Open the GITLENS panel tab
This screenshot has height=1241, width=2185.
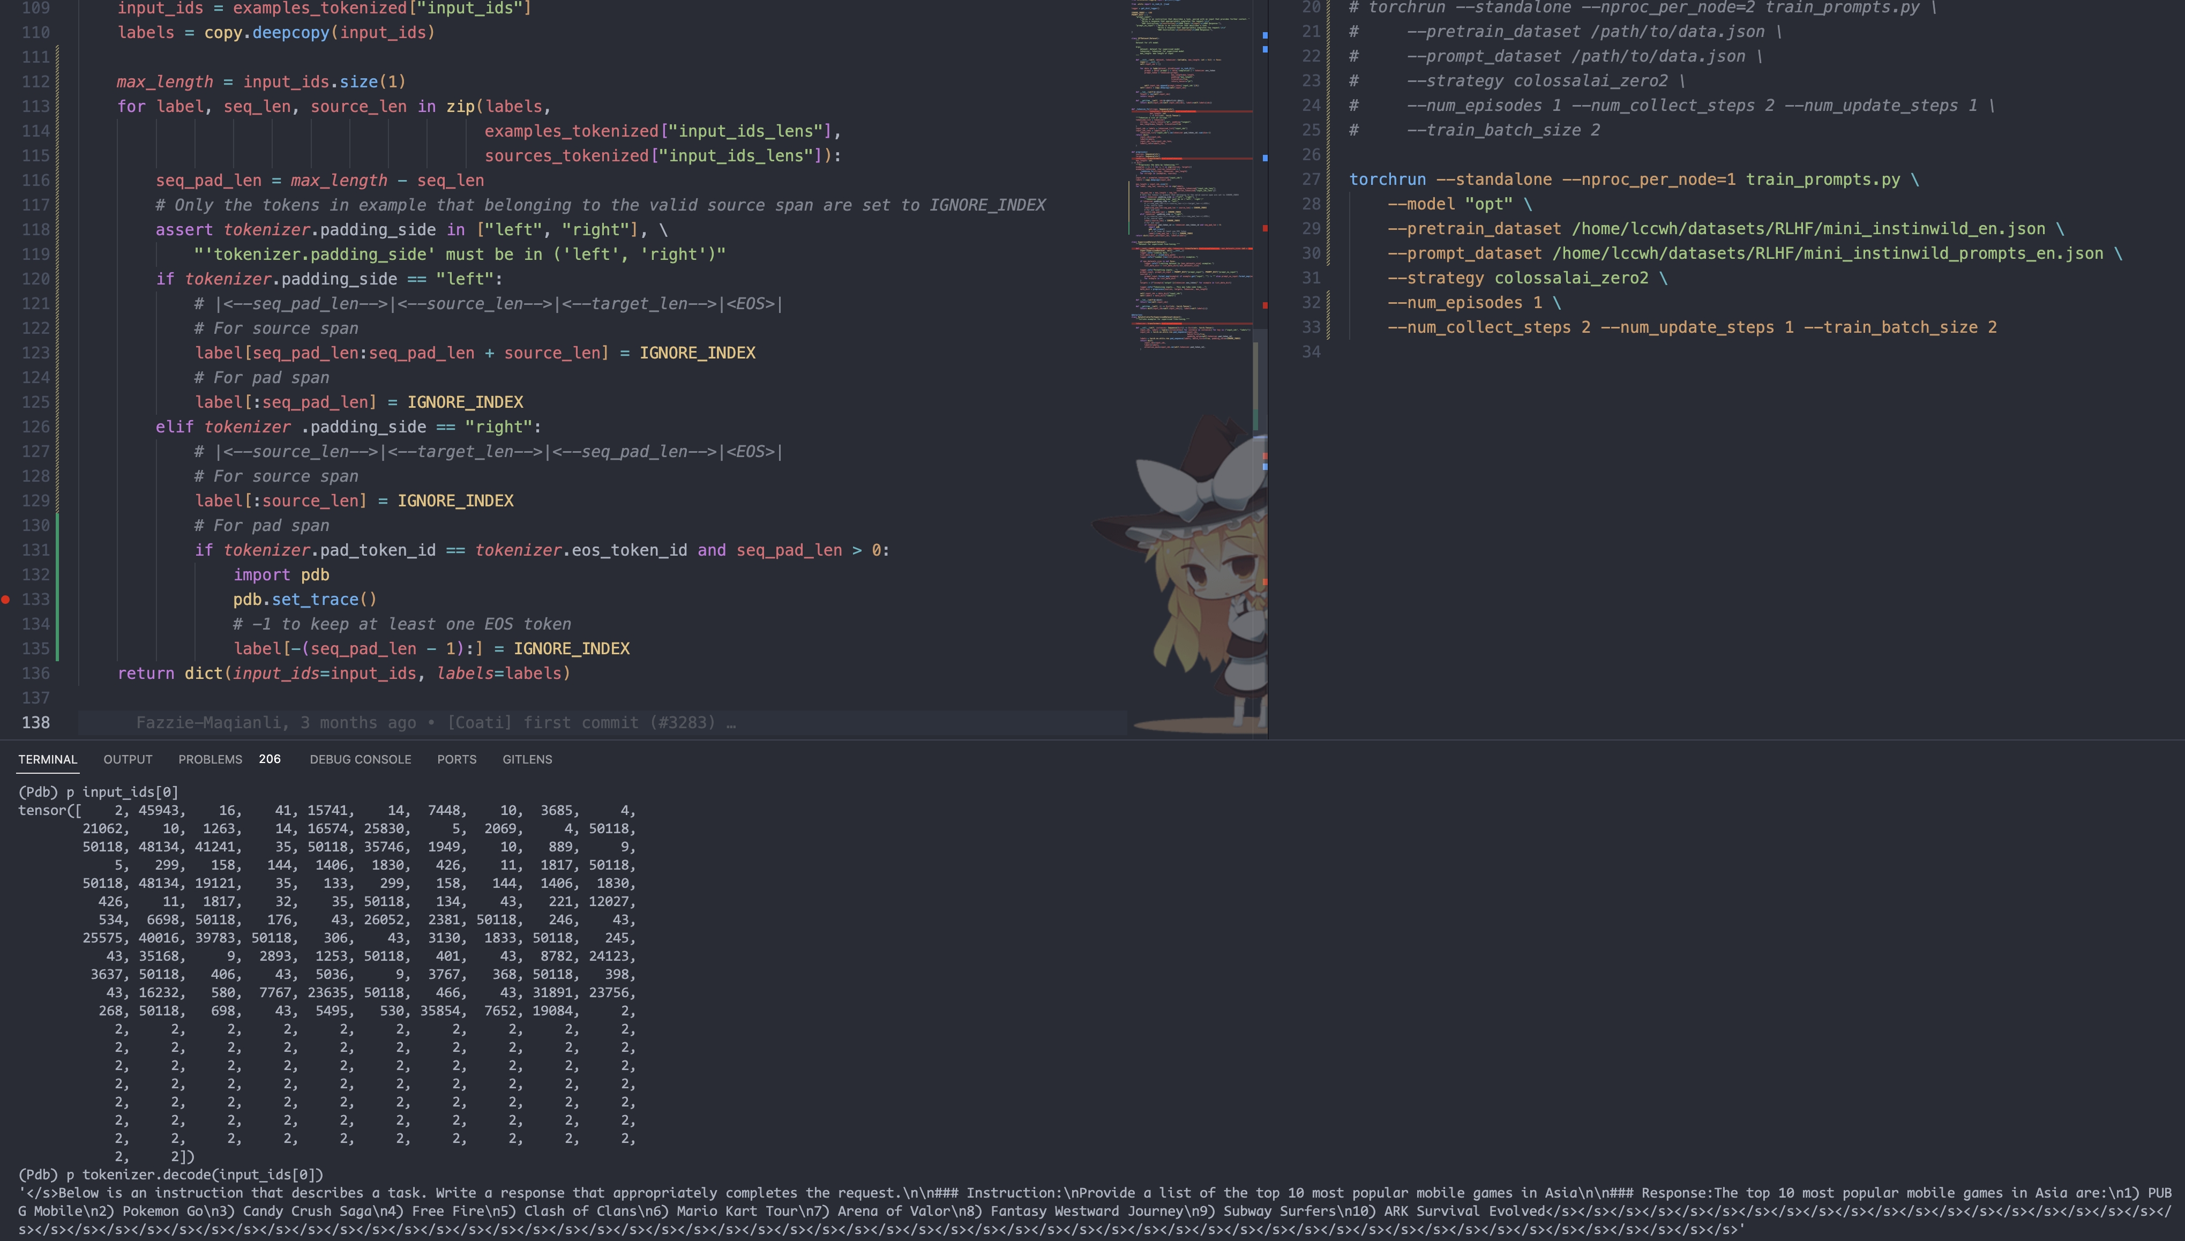tap(527, 759)
